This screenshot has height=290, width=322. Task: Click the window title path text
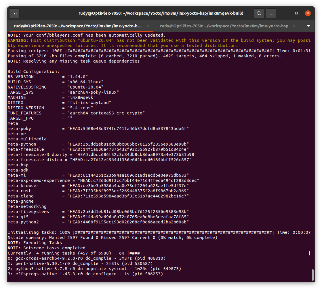coord(161,13)
